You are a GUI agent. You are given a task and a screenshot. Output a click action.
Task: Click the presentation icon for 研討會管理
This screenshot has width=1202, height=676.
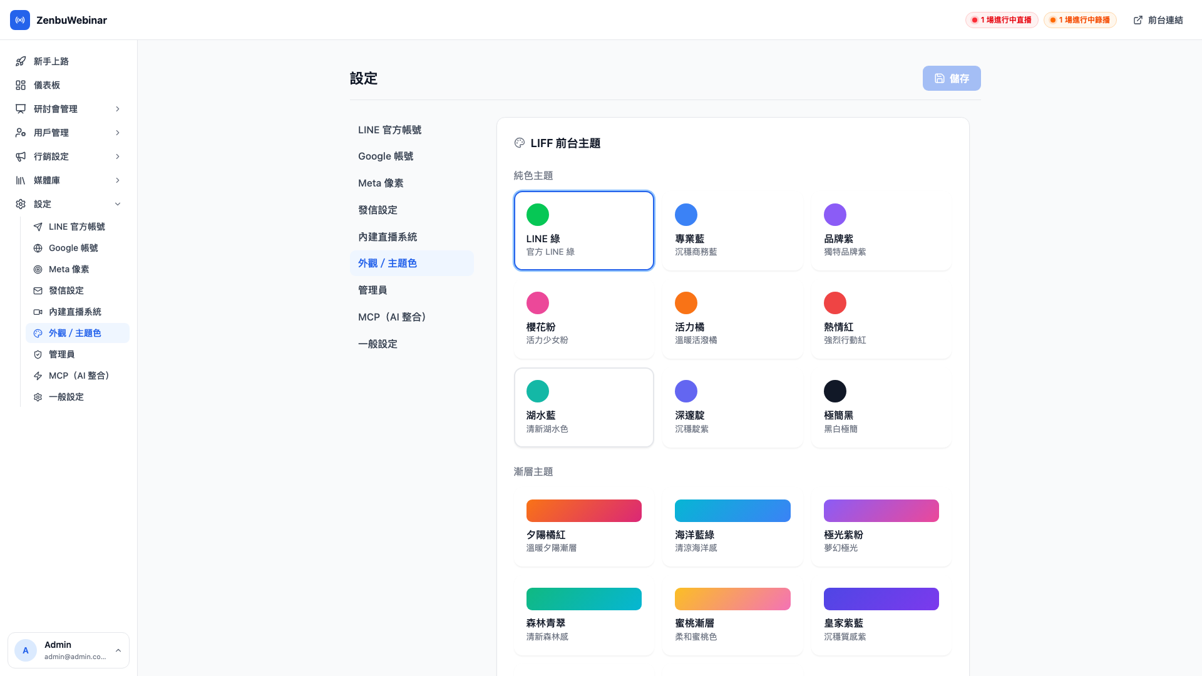coord(21,109)
